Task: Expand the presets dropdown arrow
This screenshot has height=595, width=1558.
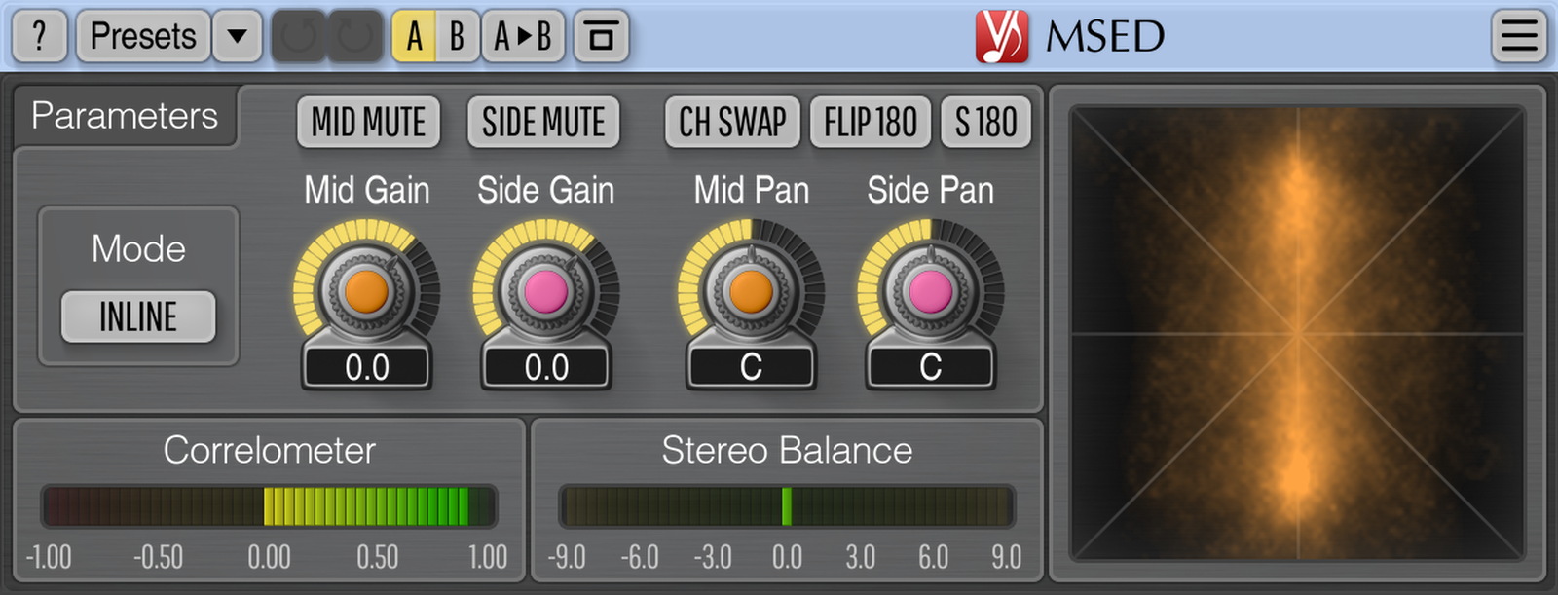Action: pos(237,37)
